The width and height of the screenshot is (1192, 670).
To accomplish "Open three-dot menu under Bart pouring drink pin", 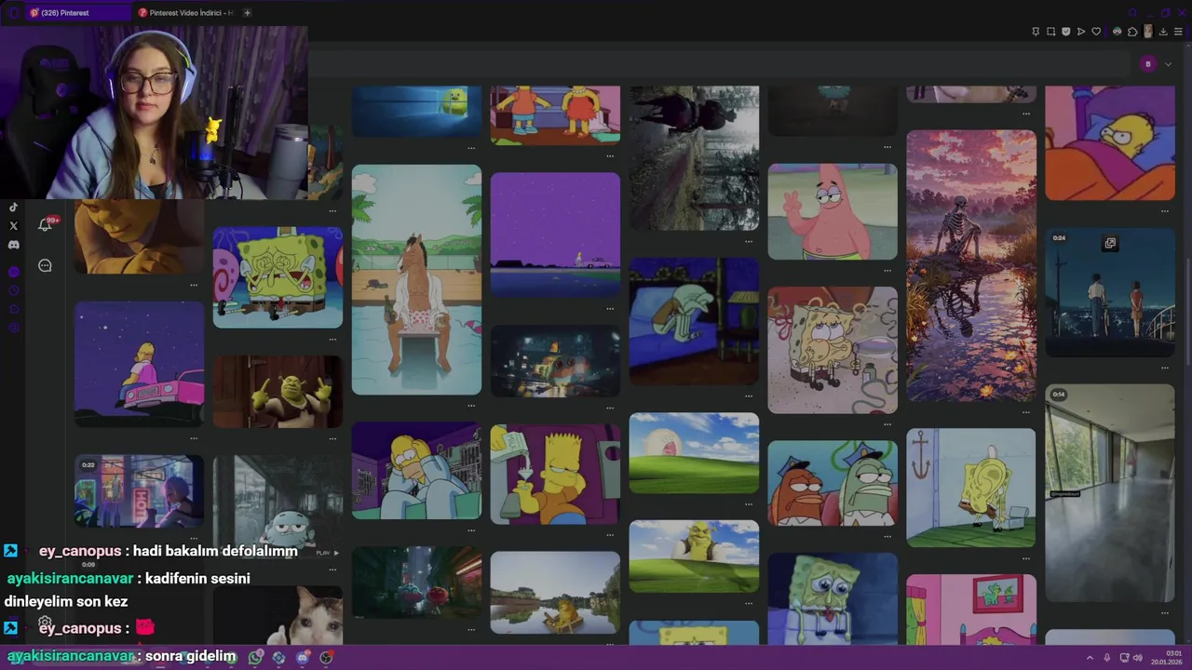I will tap(610, 534).
